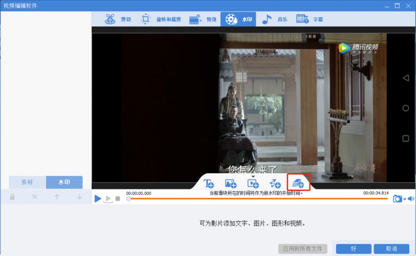This screenshot has height=256, width=416.
Task: Move the watermark up with the up arrow
Action: (57, 197)
